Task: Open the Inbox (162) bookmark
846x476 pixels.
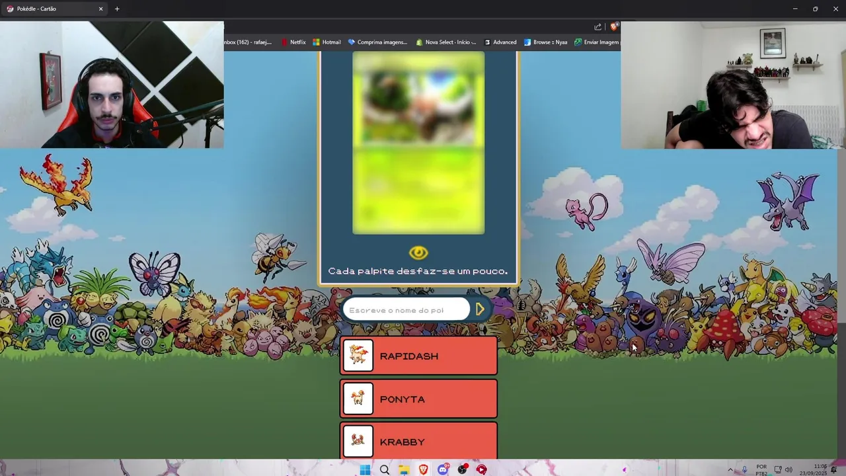Action: point(248,42)
